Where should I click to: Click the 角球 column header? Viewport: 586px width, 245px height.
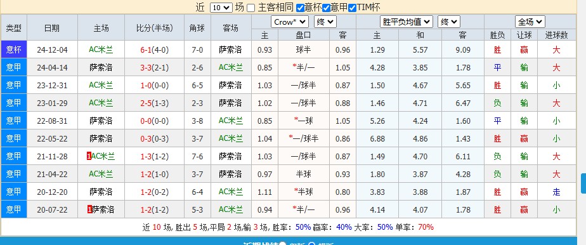pos(197,28)
